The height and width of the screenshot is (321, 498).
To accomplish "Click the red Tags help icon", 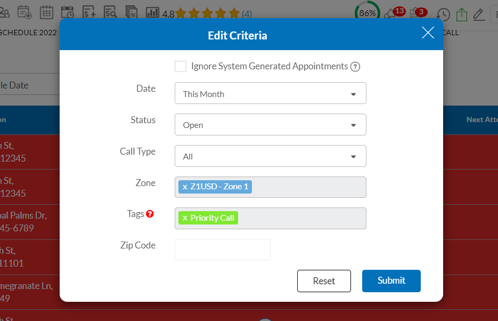I will tap(150, 214).
